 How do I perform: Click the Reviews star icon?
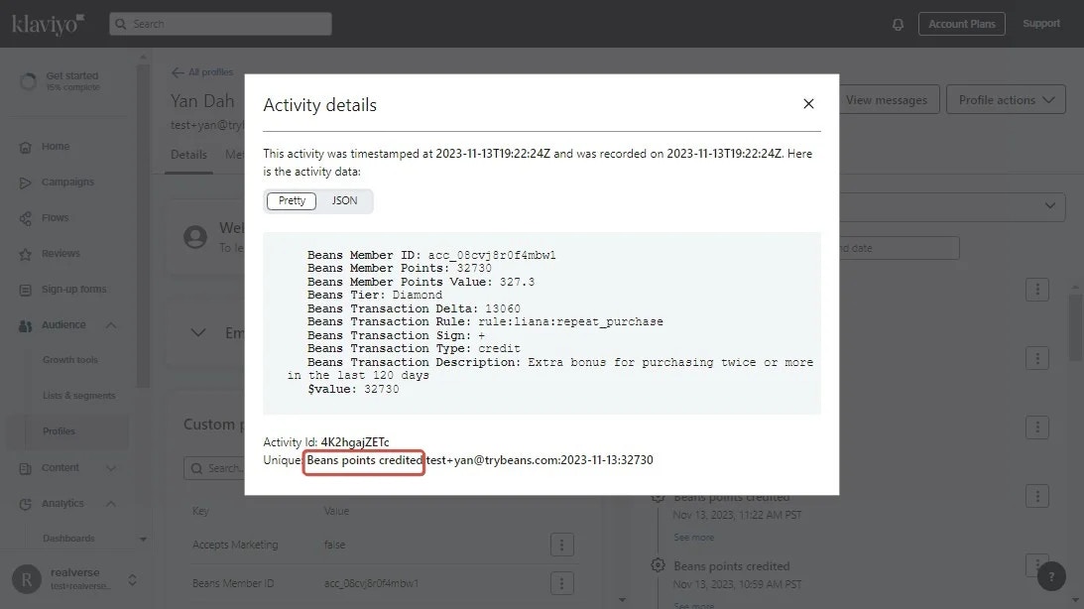(x=26, y=254)
